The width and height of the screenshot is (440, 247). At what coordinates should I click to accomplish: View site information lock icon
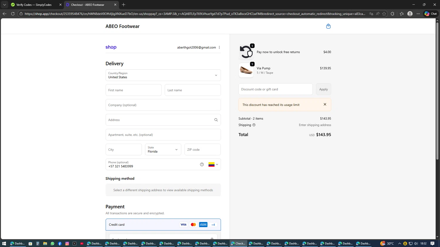coord(21,14)
